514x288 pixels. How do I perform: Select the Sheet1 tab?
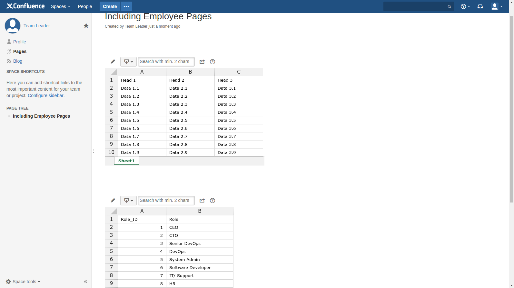126,161
